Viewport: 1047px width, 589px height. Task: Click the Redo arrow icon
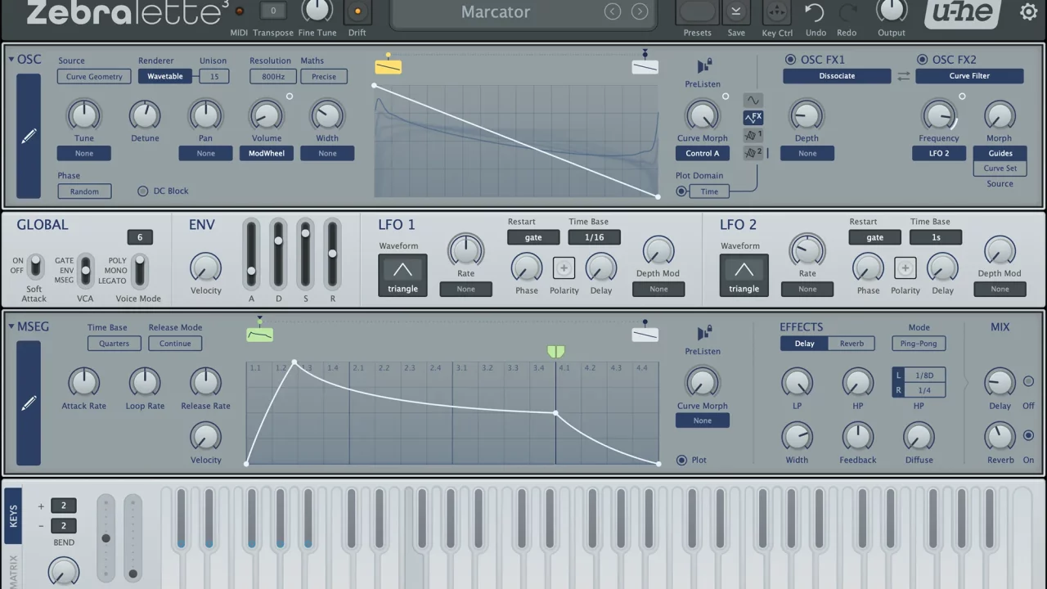tap(848, 12)
